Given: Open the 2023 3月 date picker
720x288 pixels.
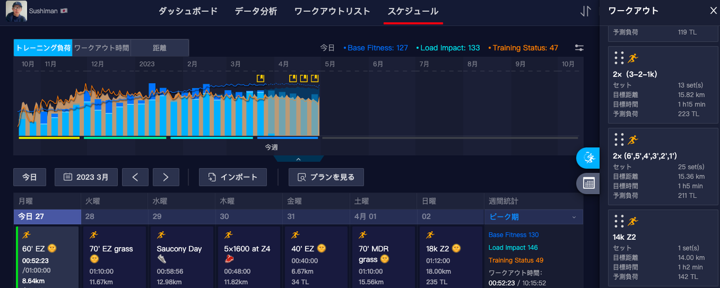Looking at the screenshot, I should (86, 177).
